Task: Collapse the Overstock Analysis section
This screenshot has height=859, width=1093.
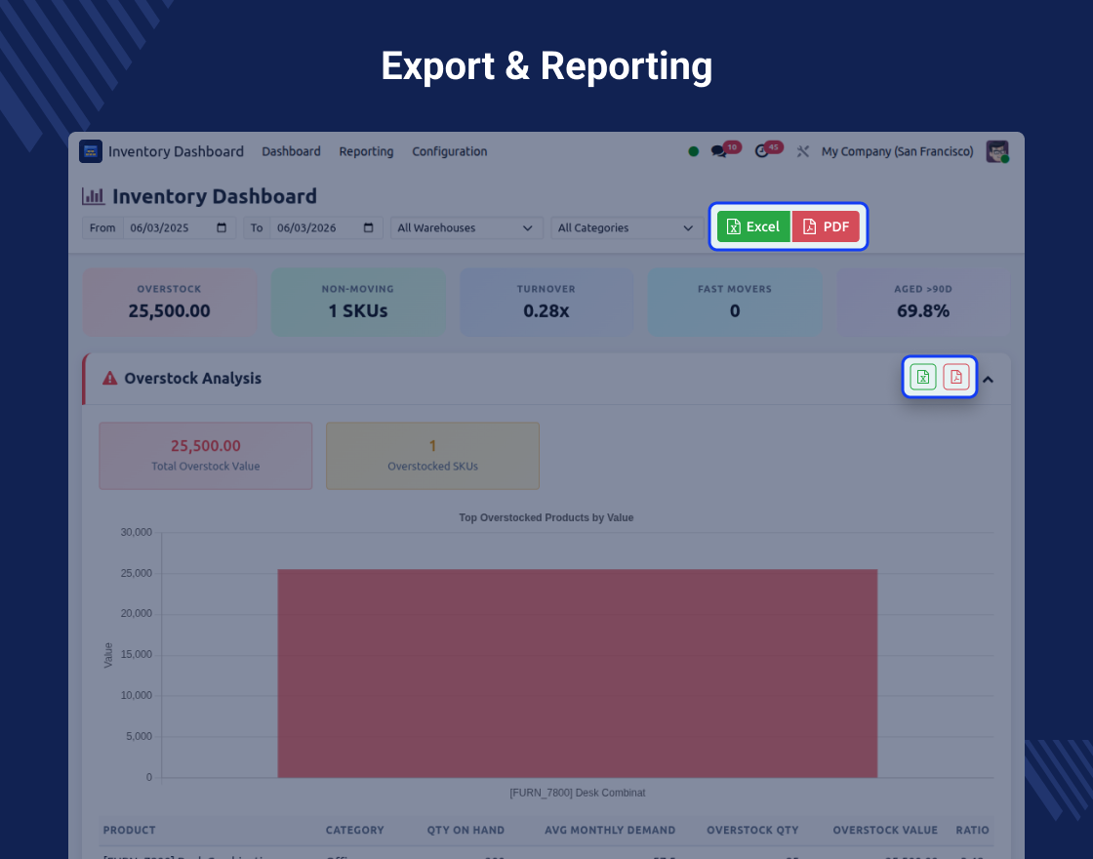Action: click(x=988, y=380)
